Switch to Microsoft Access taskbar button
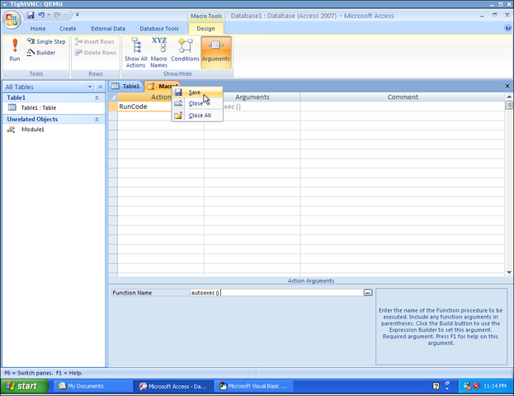The image size is (514, 396). [x=174, y=386]
